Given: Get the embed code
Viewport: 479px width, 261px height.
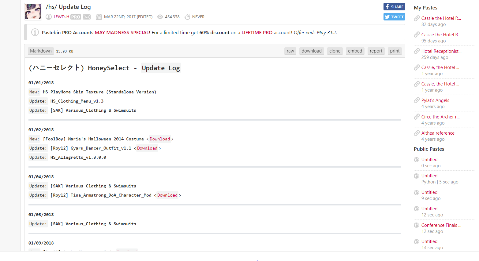Looking at the screenshot, I should (x=355, y=51).
